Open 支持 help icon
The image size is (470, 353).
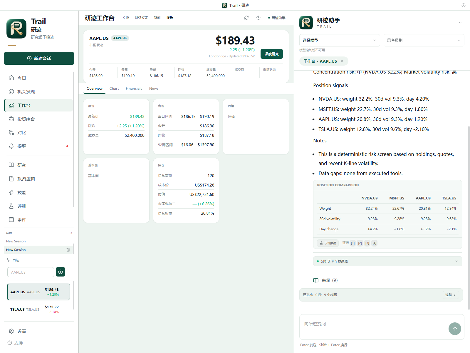click(x=15, y=343)
